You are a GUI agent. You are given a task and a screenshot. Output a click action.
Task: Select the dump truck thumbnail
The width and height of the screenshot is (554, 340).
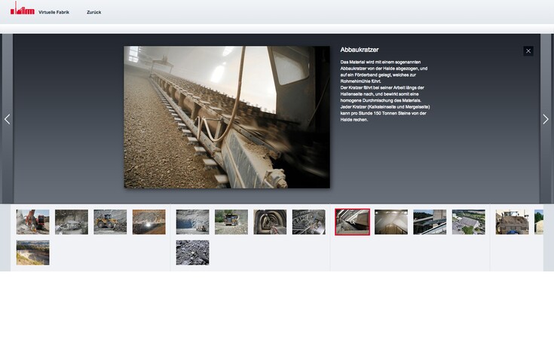231,222
